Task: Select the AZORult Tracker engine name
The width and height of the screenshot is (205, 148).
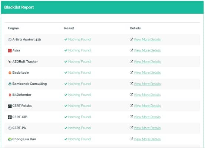Action: coord(25,61)
